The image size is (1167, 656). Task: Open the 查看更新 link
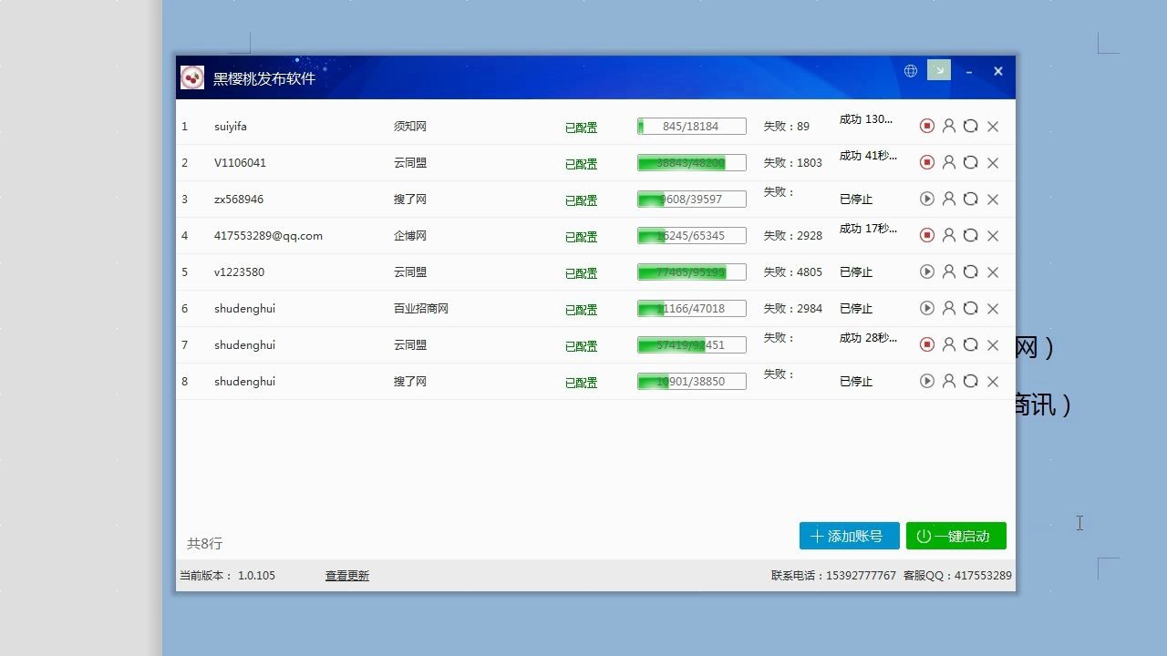coord(347,576)
